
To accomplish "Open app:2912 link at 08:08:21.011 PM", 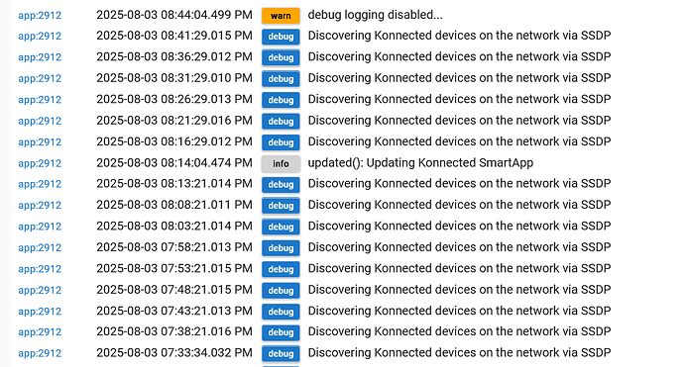I will [x=40, y=205].
